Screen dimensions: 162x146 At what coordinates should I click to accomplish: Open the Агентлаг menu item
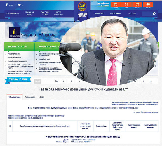tap(99, 13)
